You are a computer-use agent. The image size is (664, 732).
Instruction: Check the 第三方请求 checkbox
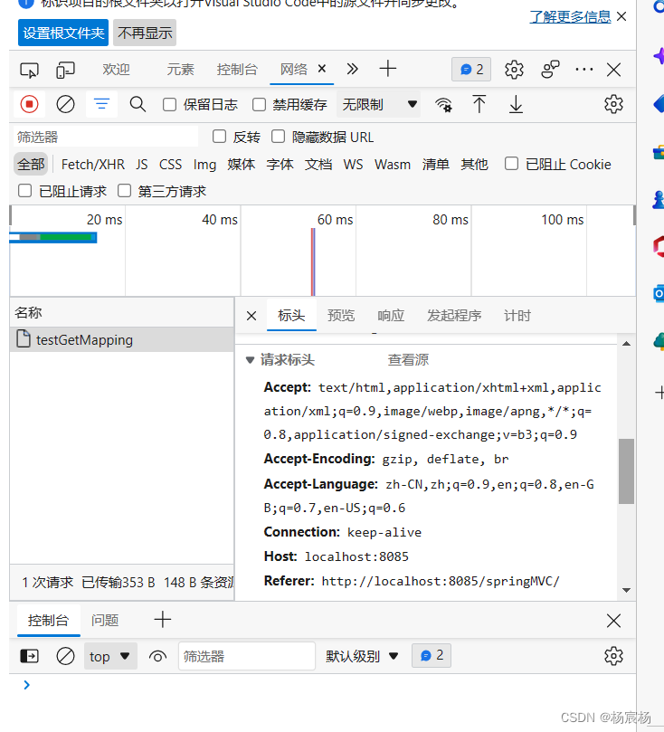(x=124, y=191)
